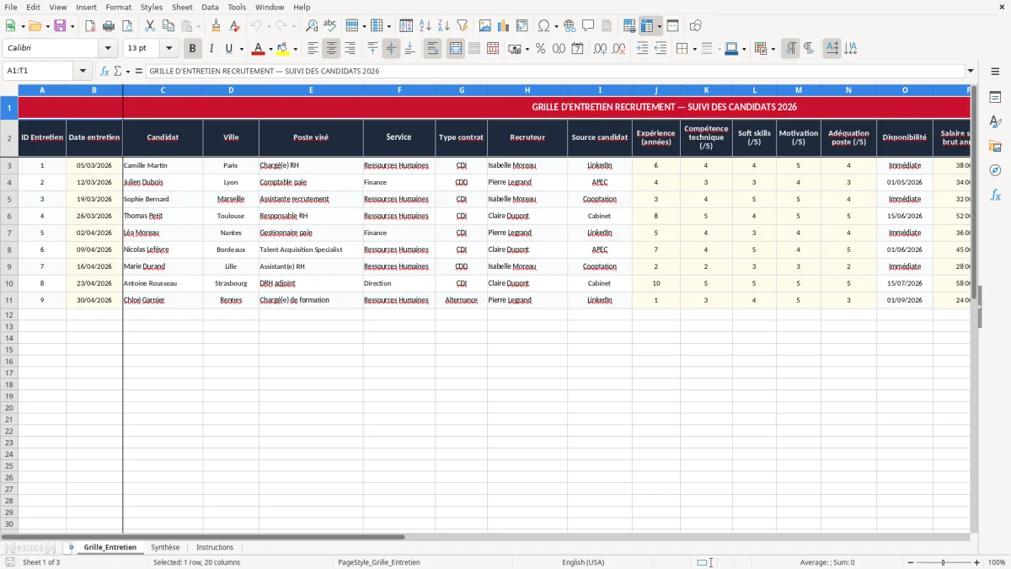Insert a pivot table icon

tap(522, 26)
